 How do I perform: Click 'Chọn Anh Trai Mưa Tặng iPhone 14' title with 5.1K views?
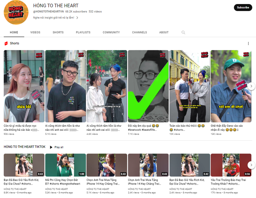(x=103, y=182)
